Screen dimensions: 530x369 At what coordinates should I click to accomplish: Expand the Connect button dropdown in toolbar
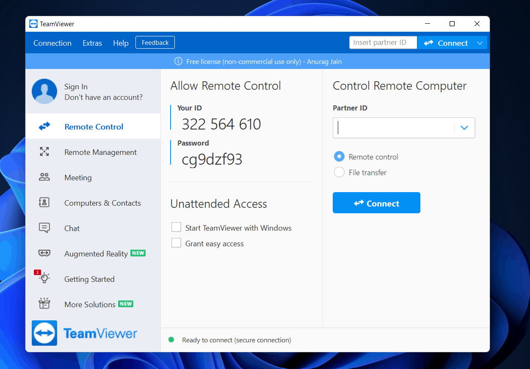480,42
